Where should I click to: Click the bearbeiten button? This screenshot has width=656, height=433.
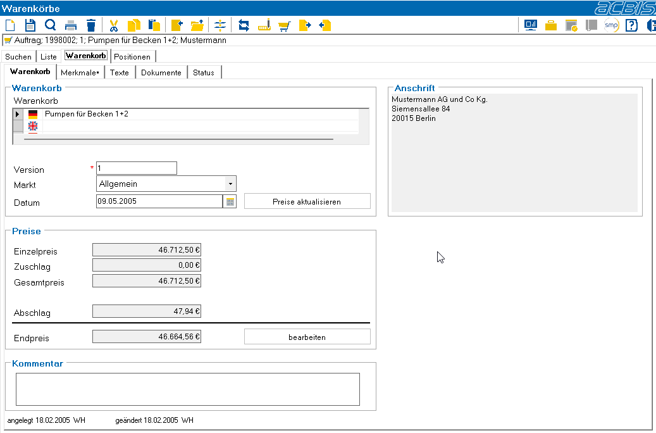[x=307, y=337]
